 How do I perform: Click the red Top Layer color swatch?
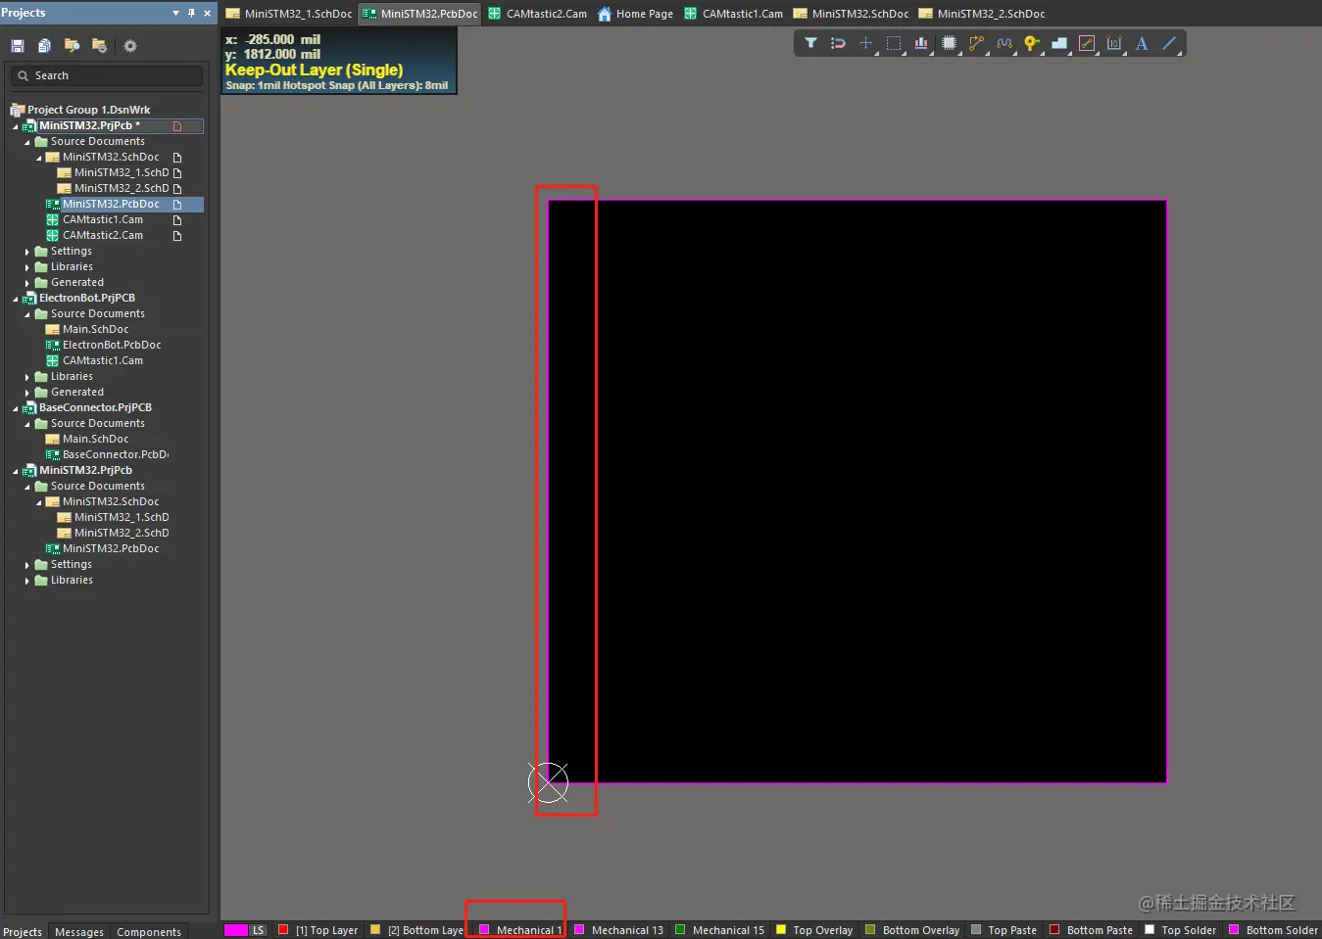point(283,930)
